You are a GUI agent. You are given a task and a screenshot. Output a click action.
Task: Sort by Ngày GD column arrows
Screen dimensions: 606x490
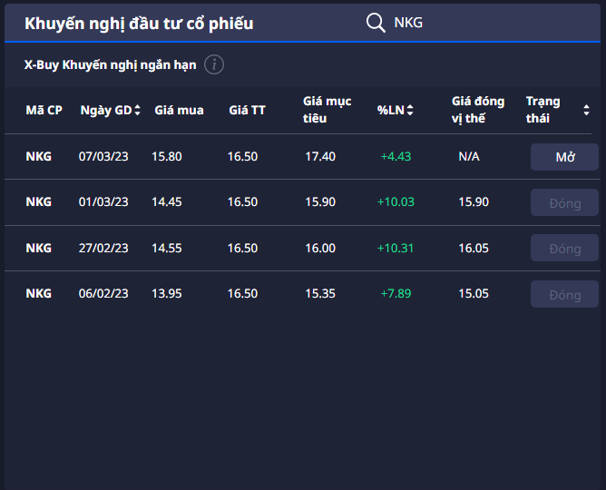pos(137,111)
